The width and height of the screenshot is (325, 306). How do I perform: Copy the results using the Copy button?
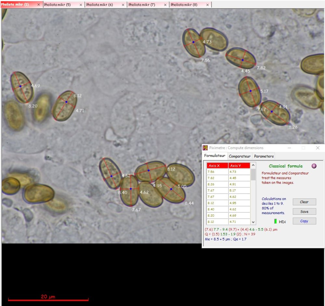coord(304,221)
